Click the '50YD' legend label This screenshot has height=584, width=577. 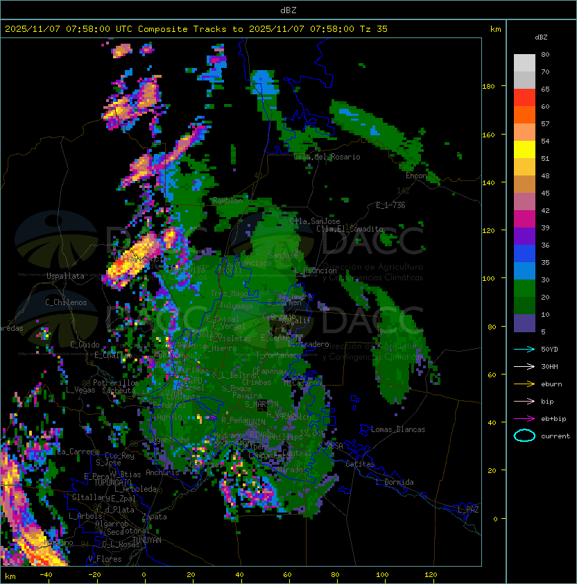pos(549,349)
